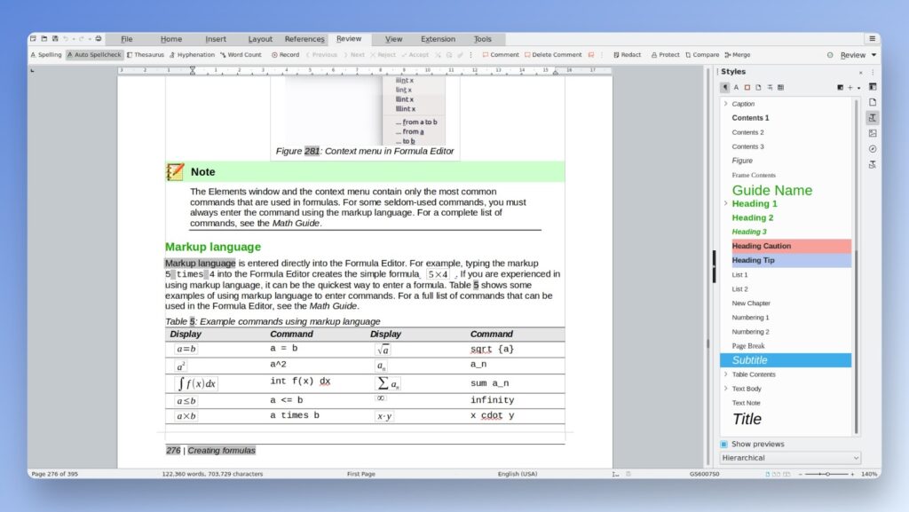This screenshot has height=512, width=909.
Task: Open the sidebar Gallery deck icon
Action: [x=873, y=133]
